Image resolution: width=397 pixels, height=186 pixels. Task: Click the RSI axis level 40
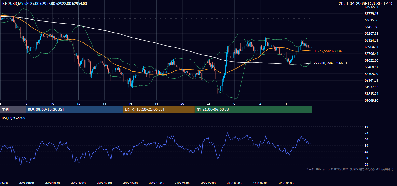click(366, 152)
